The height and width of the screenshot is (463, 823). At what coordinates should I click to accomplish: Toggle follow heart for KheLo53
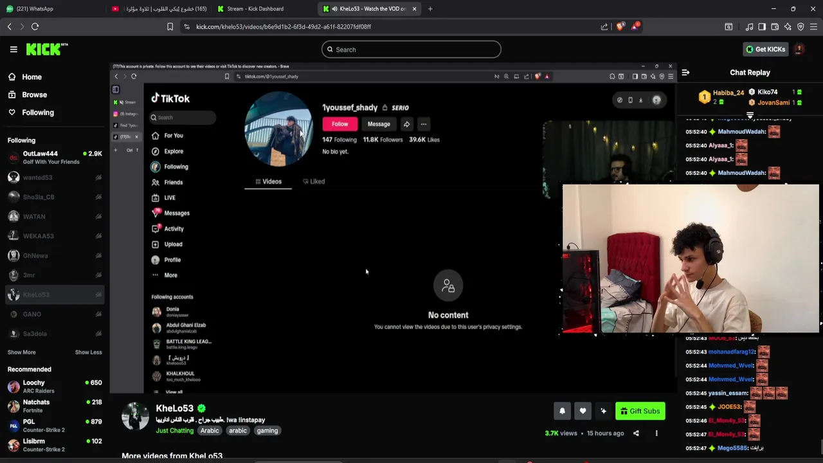pos(583,411)
